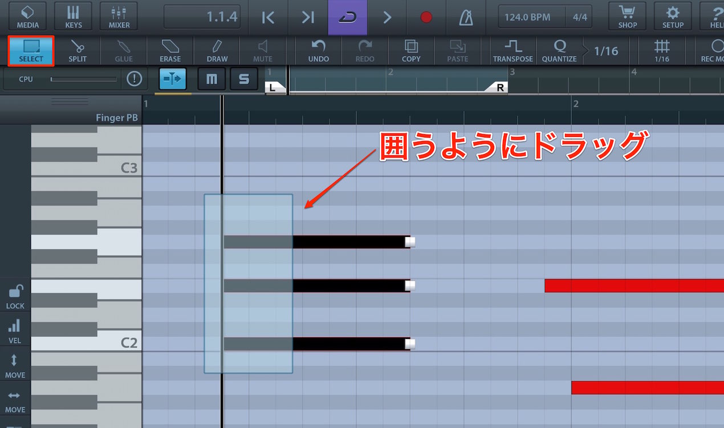The height and width of the screenshot is (428, 724).
Task: Activate the horizontal MOVE arrows button
Action: point(15,401)
